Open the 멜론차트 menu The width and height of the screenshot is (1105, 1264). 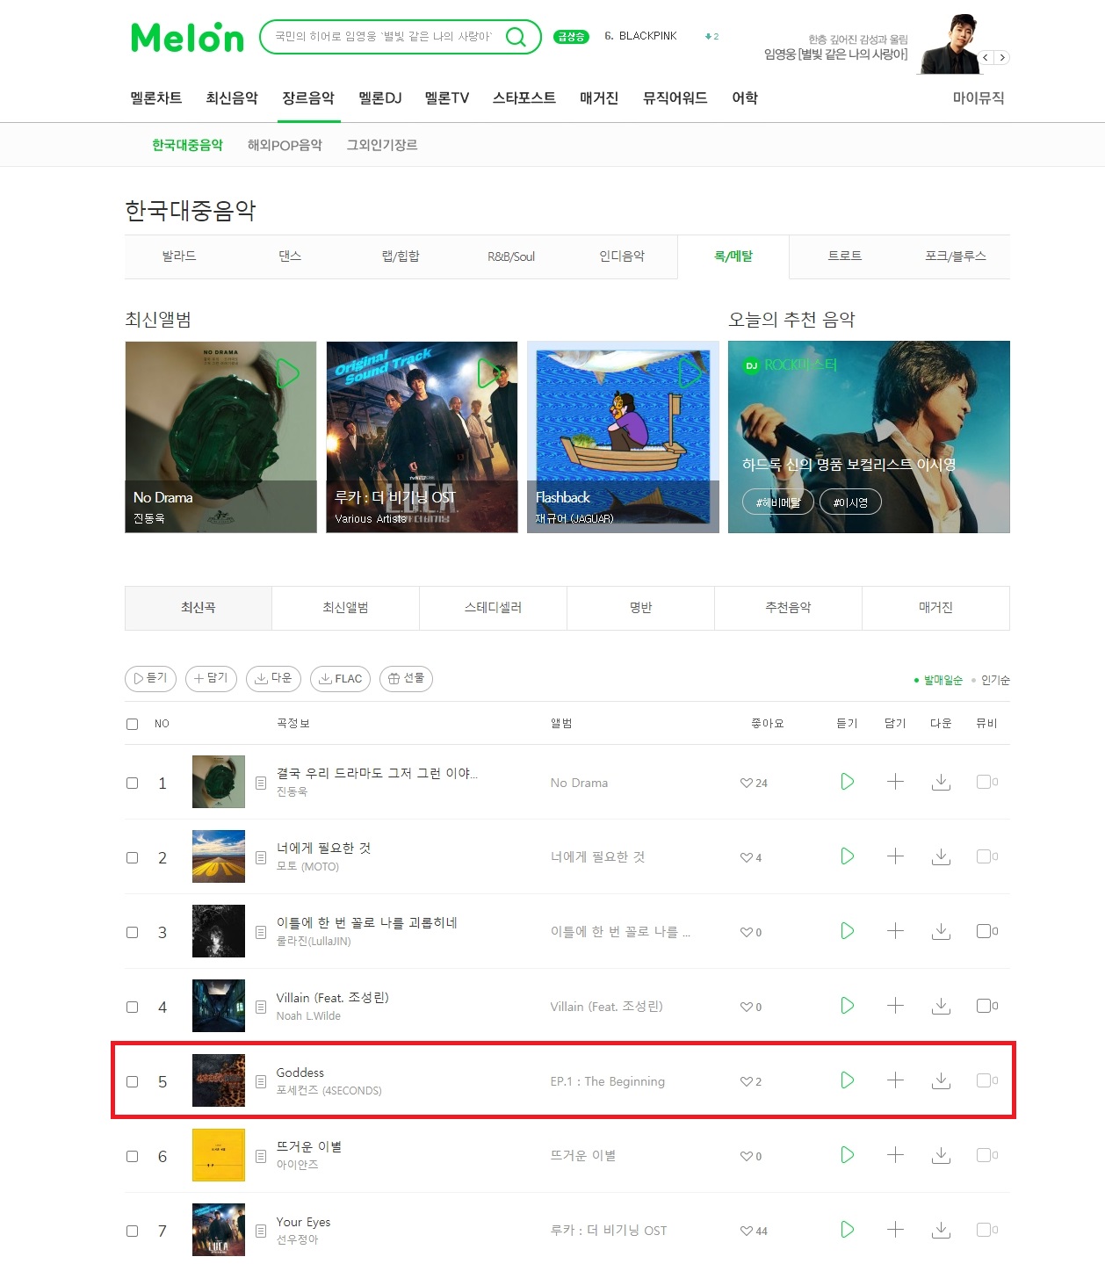(x=156, y=98)
